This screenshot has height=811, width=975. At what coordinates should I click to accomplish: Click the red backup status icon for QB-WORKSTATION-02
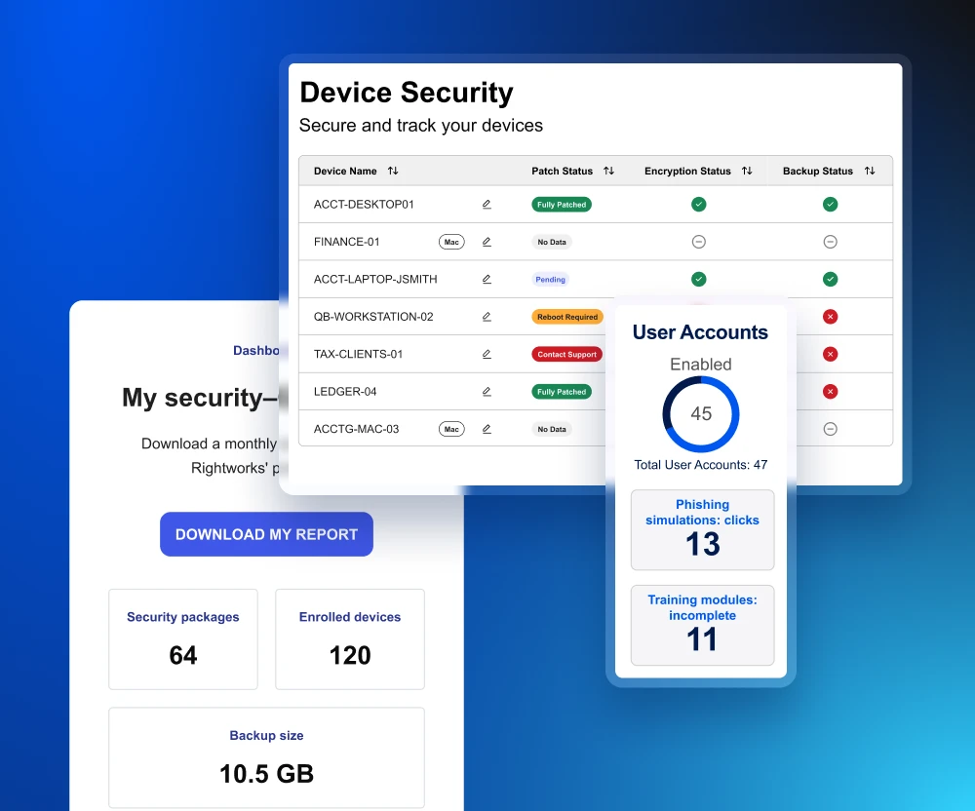(x=830, y=316)
